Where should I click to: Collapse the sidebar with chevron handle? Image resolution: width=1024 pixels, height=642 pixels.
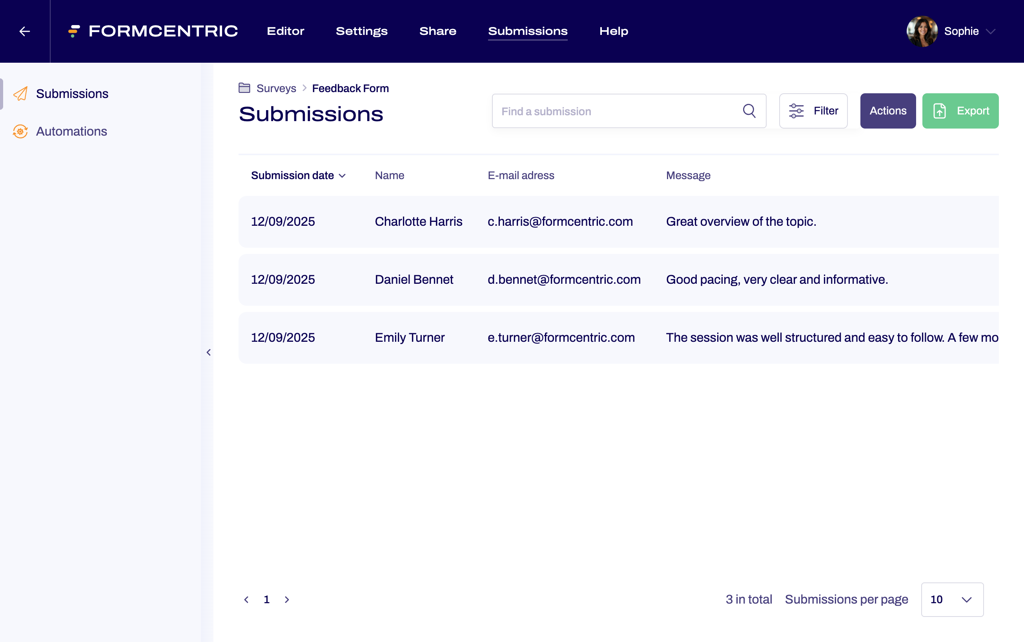[x=209, y=352]
